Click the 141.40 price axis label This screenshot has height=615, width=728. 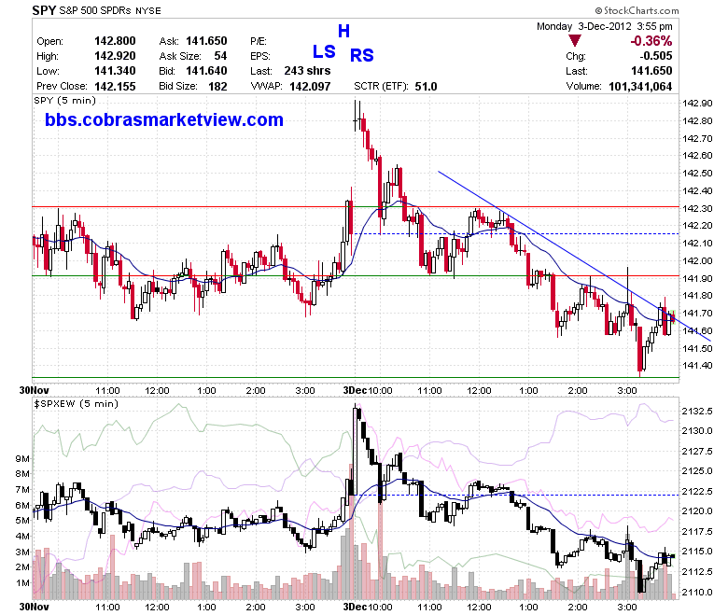coord(697,365)
